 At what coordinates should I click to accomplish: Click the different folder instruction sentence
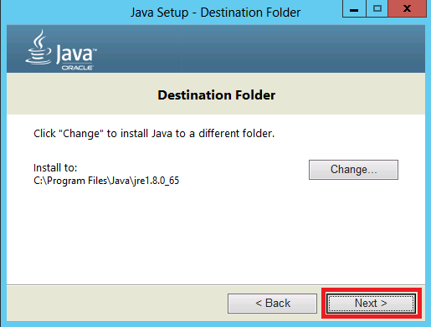pos(154,134)
